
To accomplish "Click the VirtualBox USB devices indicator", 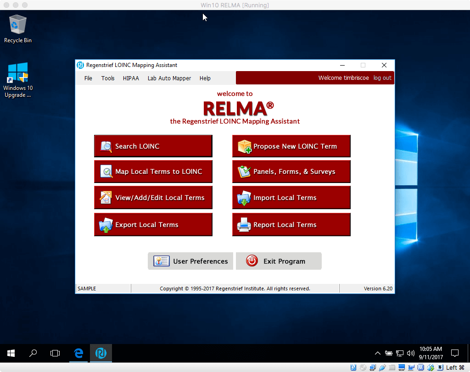I will point(382,367).
